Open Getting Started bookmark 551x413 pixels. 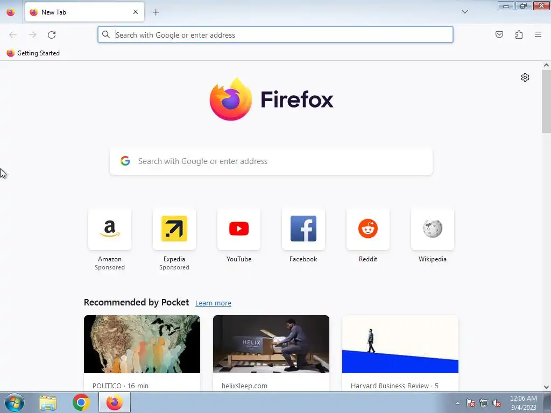tap(33, 53)
